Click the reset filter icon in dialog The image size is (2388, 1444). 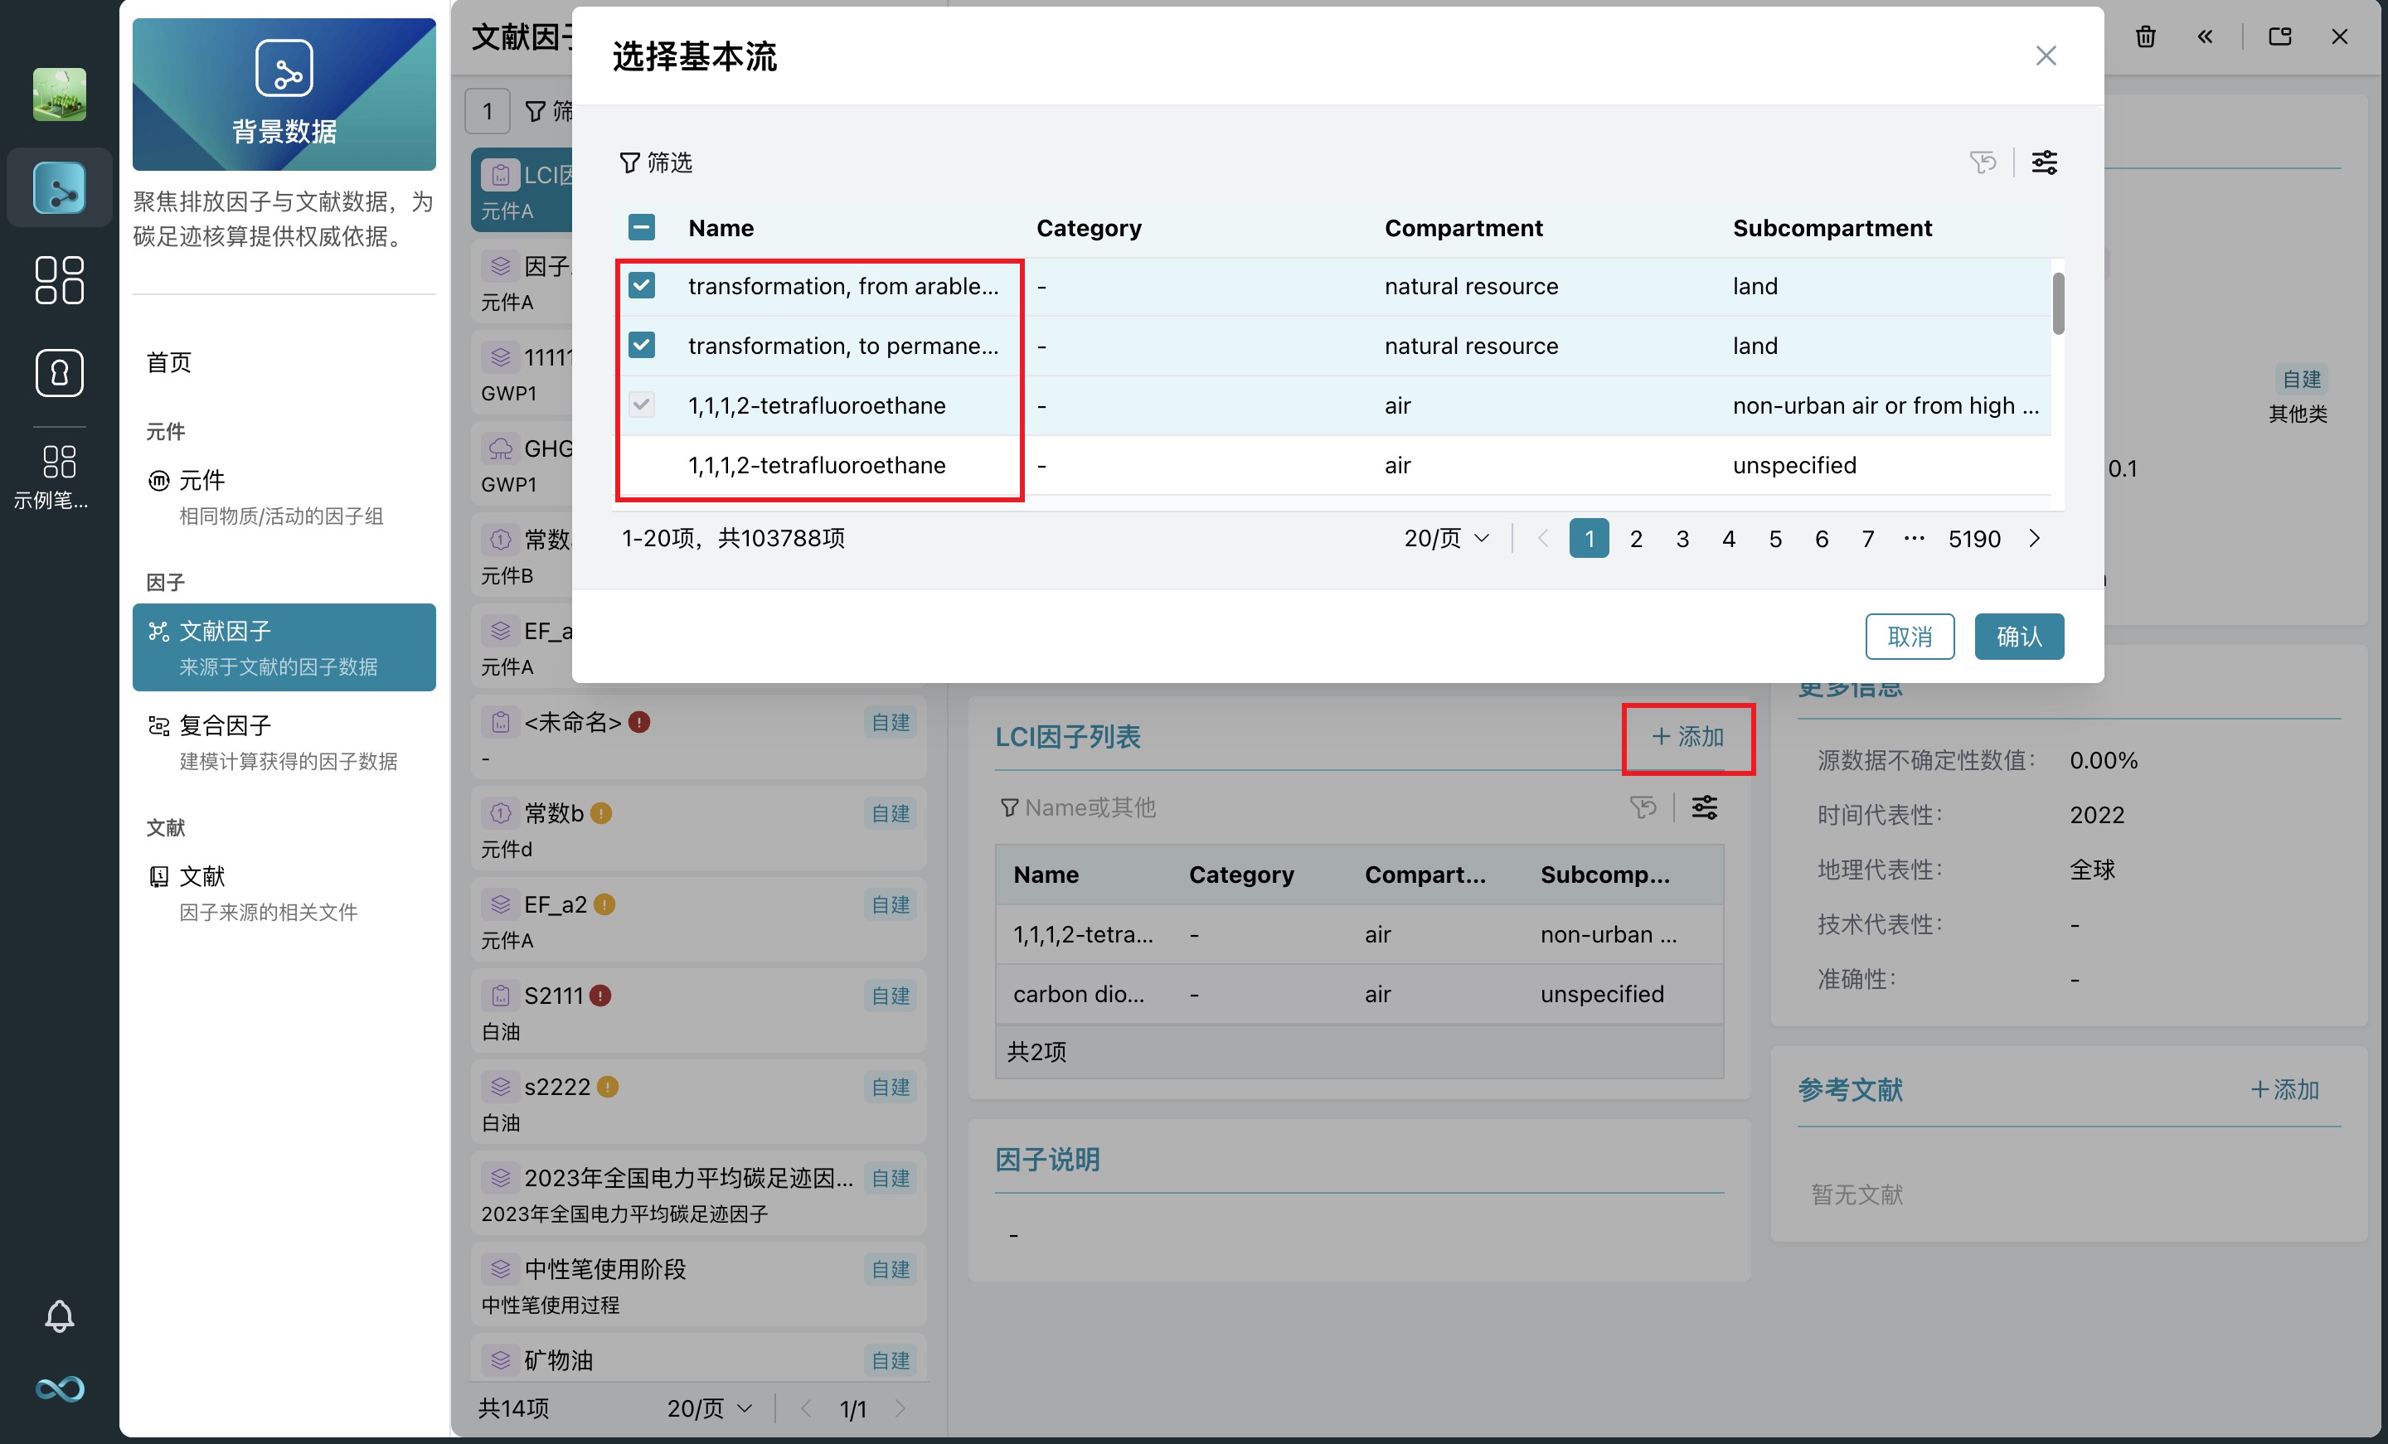point(1982,162)
